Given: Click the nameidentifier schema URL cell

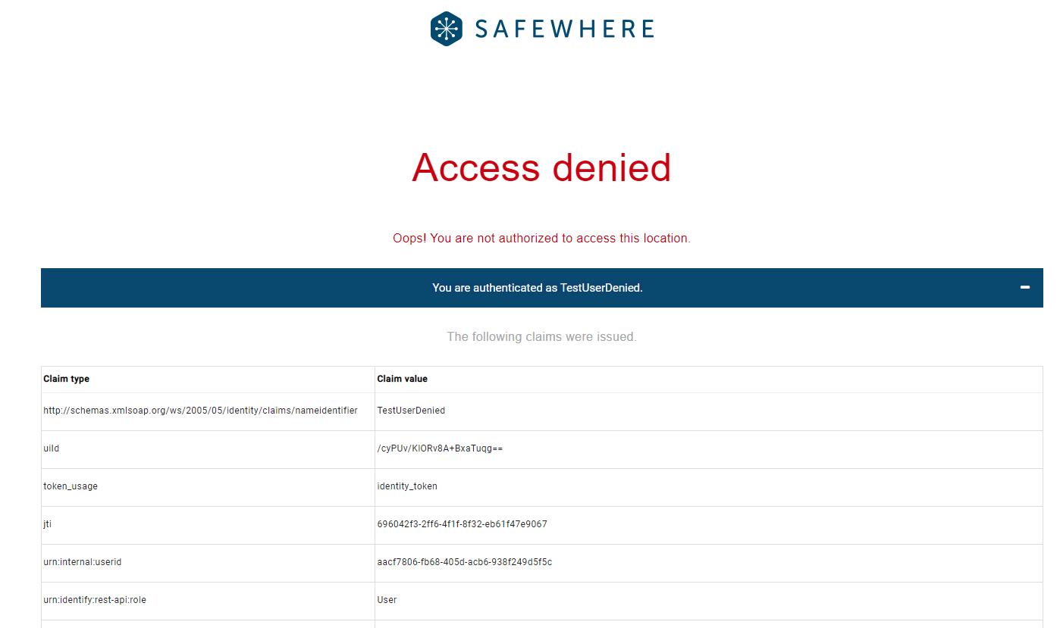Looking at the screenshot, I should pyautogui.click(x=200, y=411).
